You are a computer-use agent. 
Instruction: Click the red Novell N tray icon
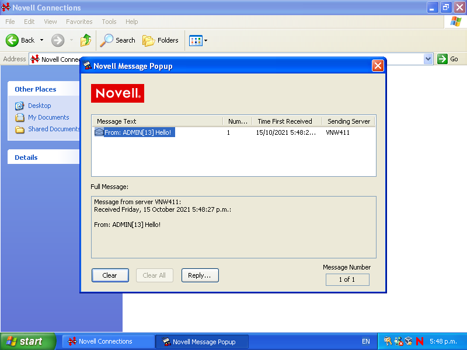tap(420, 341)
